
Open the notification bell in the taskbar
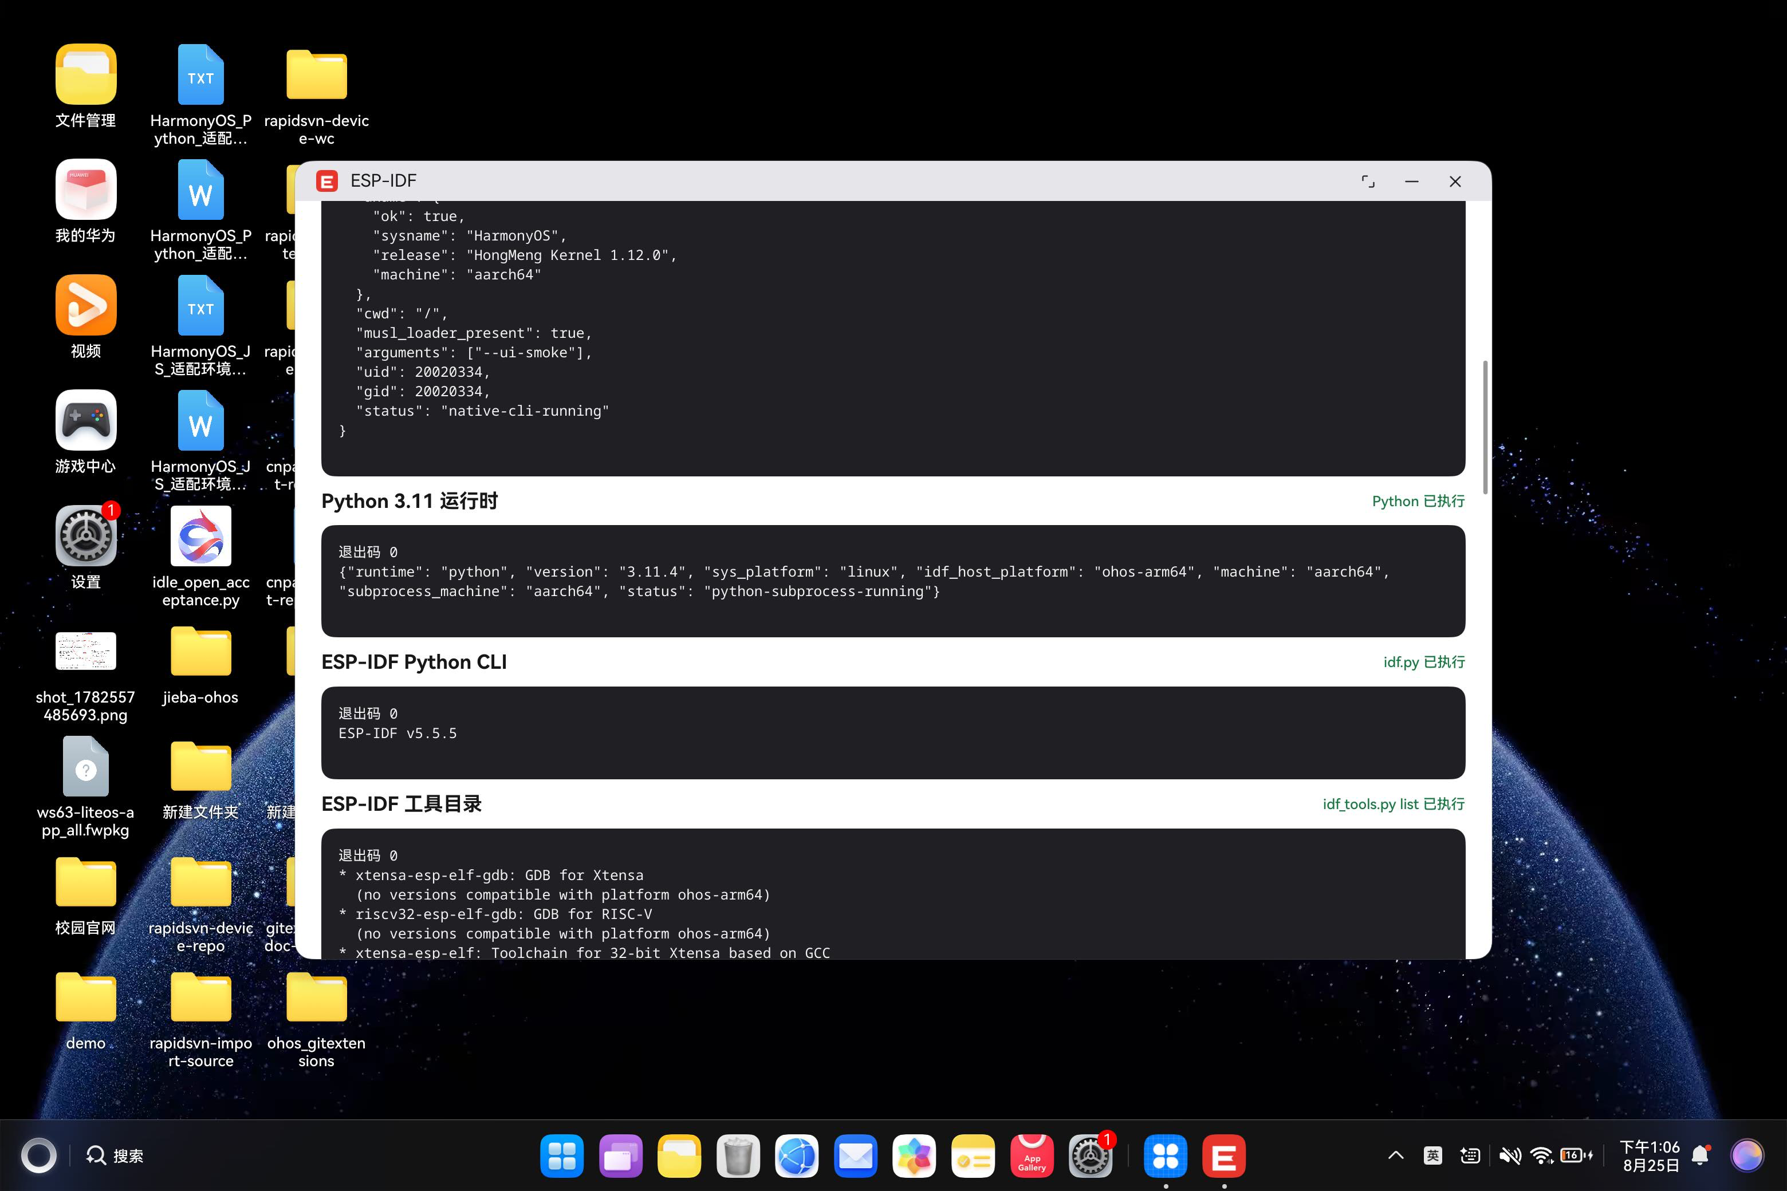click(1701, 1155)
